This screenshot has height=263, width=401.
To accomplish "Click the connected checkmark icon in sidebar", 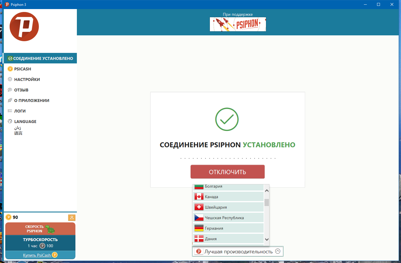I will [x=10, y=58].
